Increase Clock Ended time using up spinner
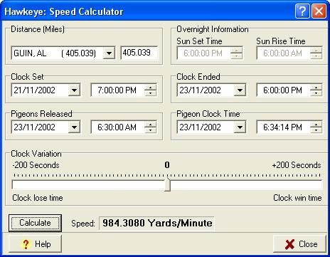 316,87
